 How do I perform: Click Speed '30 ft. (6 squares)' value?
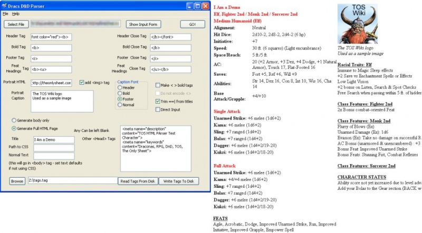point(286,48)
